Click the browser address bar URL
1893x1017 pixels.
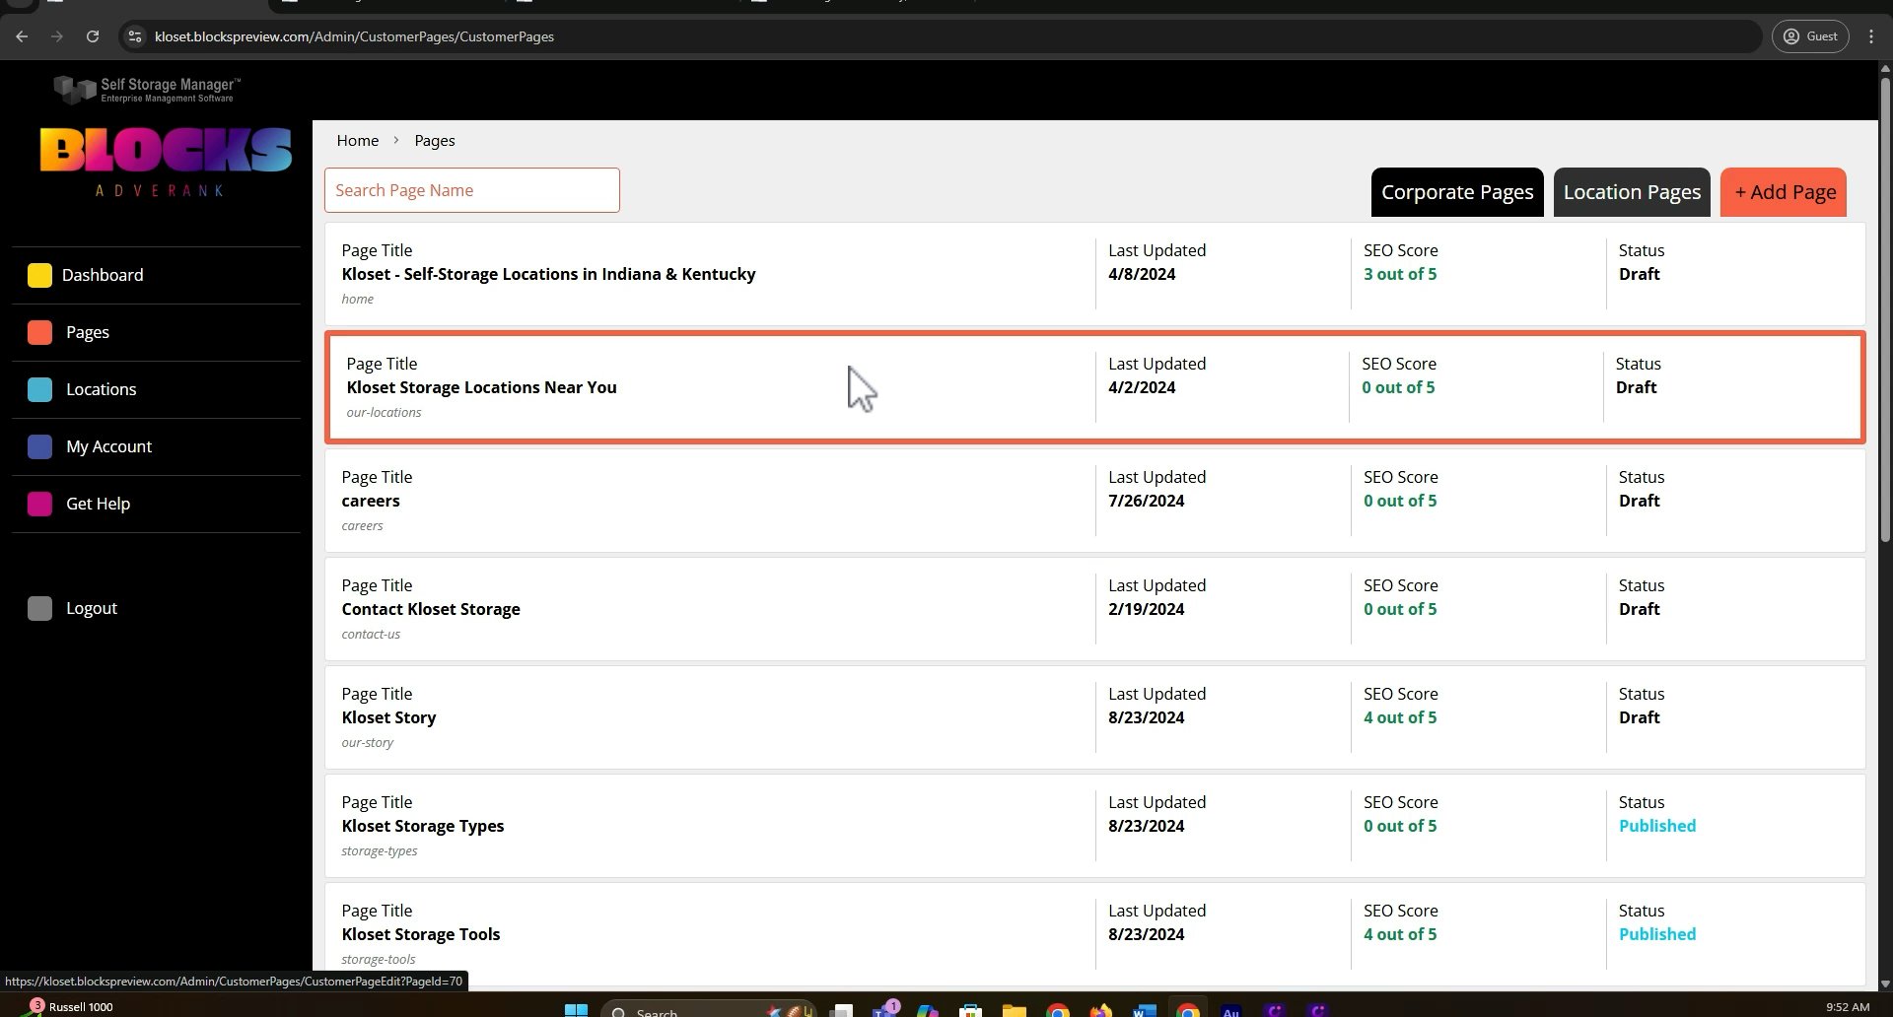tap(354, 36)
